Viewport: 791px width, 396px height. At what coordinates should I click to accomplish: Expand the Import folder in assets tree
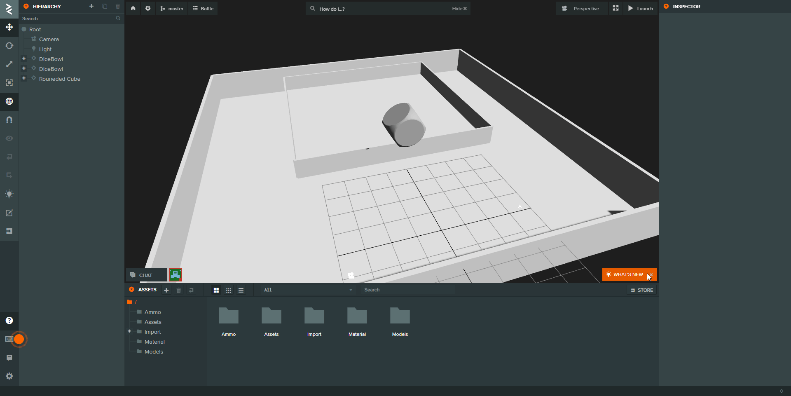(x=129, y=331)
